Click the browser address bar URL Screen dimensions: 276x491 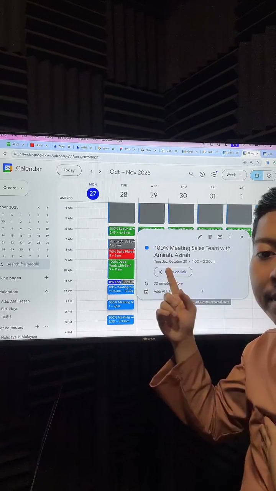coord(59,156)
